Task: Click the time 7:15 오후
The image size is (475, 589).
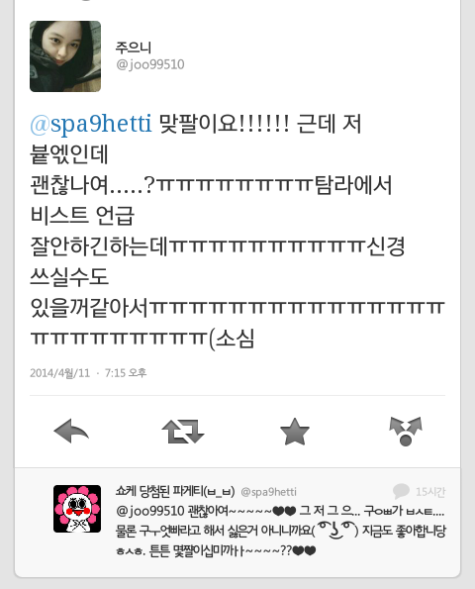Action: 126,373
